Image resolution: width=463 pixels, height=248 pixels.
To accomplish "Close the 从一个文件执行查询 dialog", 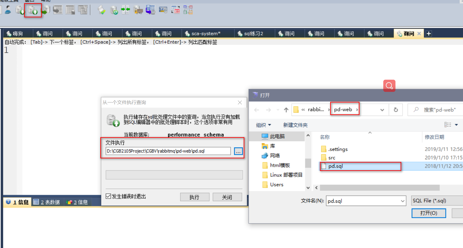I will pyautogui.click(x=240, y=102).
